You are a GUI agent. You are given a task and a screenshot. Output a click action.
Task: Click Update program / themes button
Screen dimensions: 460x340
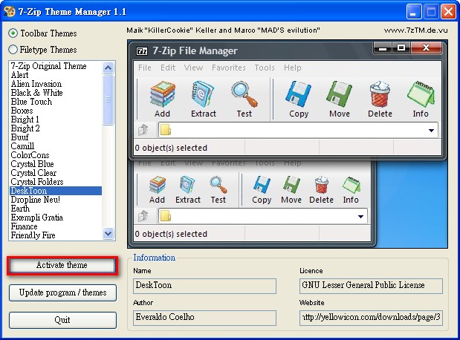62,292
